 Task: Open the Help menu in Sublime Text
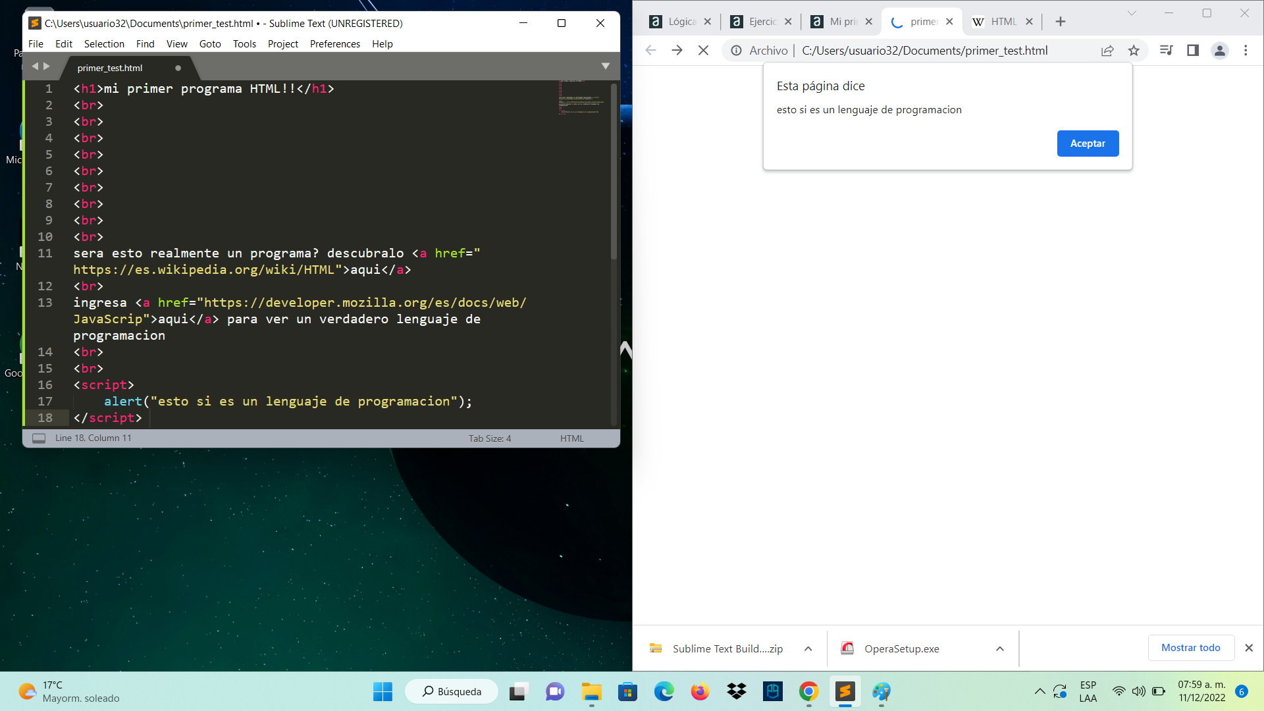click(382, 44)
